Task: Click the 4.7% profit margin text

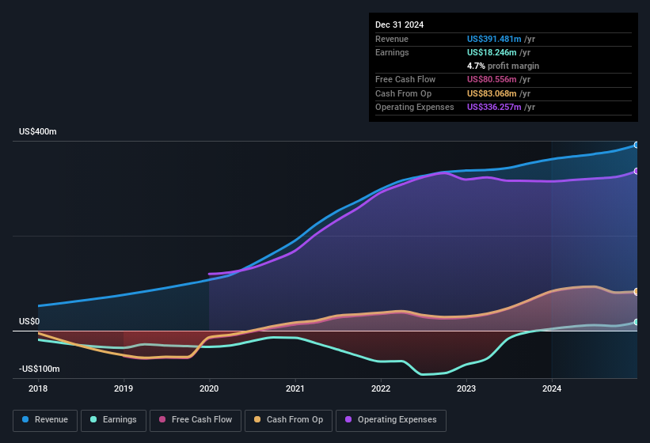Action: pos(503,66)
